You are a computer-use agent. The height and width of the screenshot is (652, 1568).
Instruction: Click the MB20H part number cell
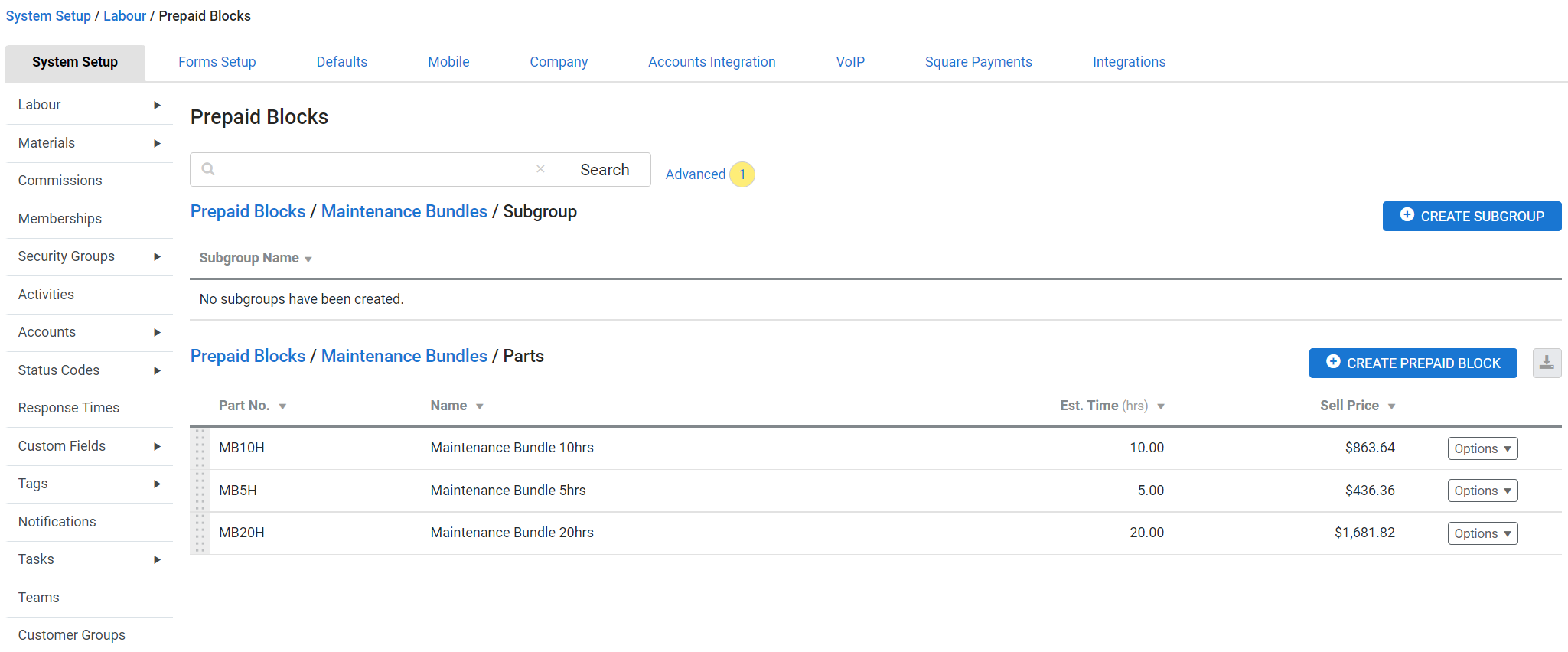tap(242, 533)
